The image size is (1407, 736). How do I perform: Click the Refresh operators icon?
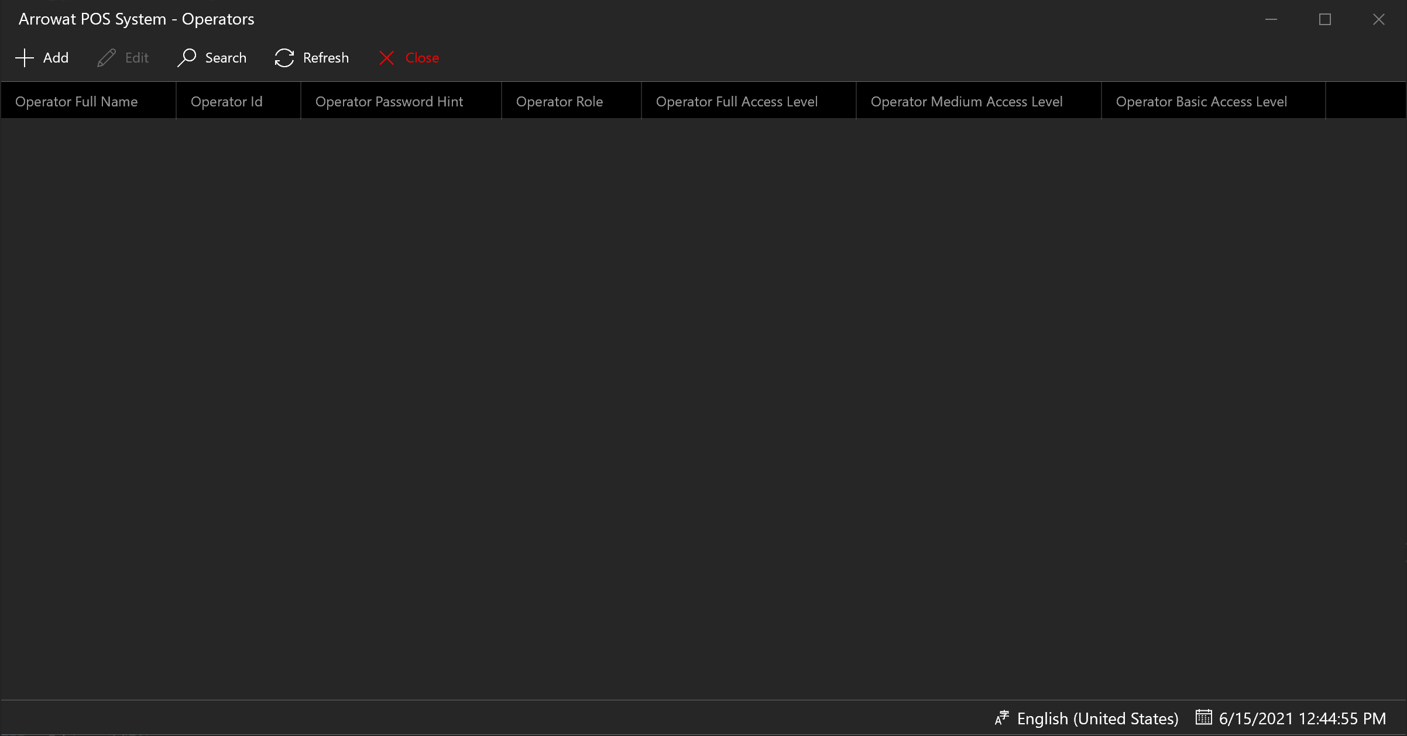pos(285,58)
